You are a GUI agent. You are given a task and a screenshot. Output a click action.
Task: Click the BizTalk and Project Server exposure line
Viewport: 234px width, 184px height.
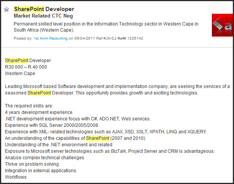110,151
